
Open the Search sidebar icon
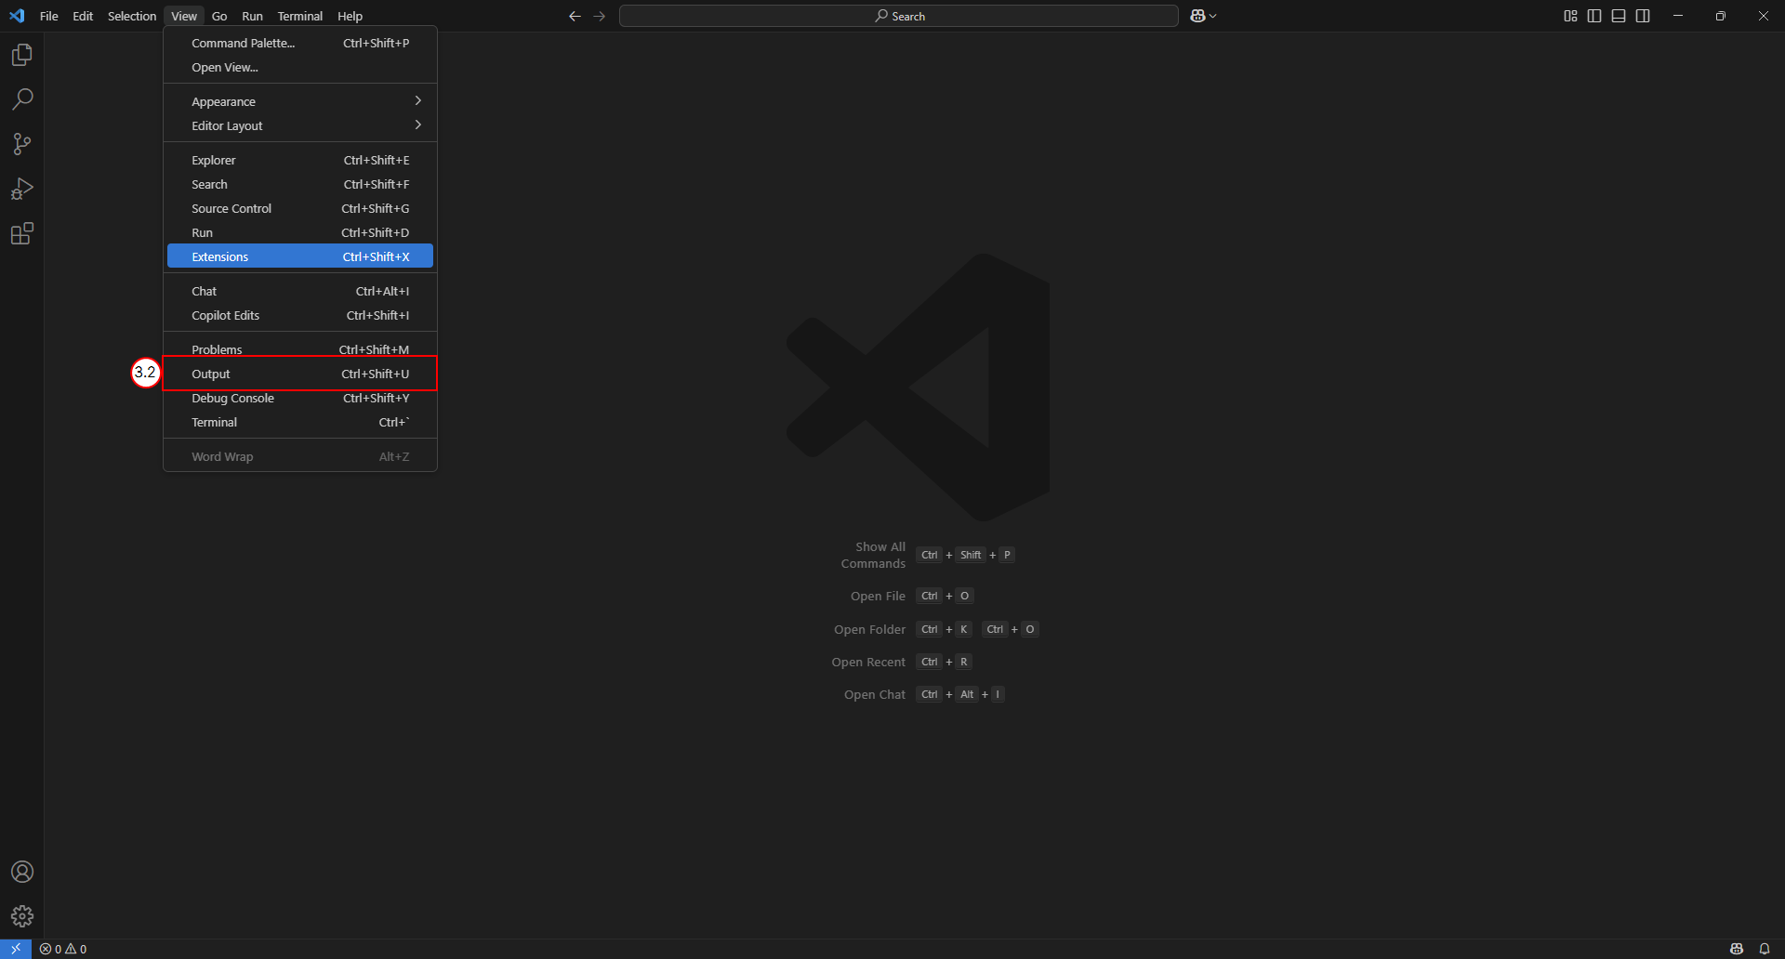click(22, 99)
